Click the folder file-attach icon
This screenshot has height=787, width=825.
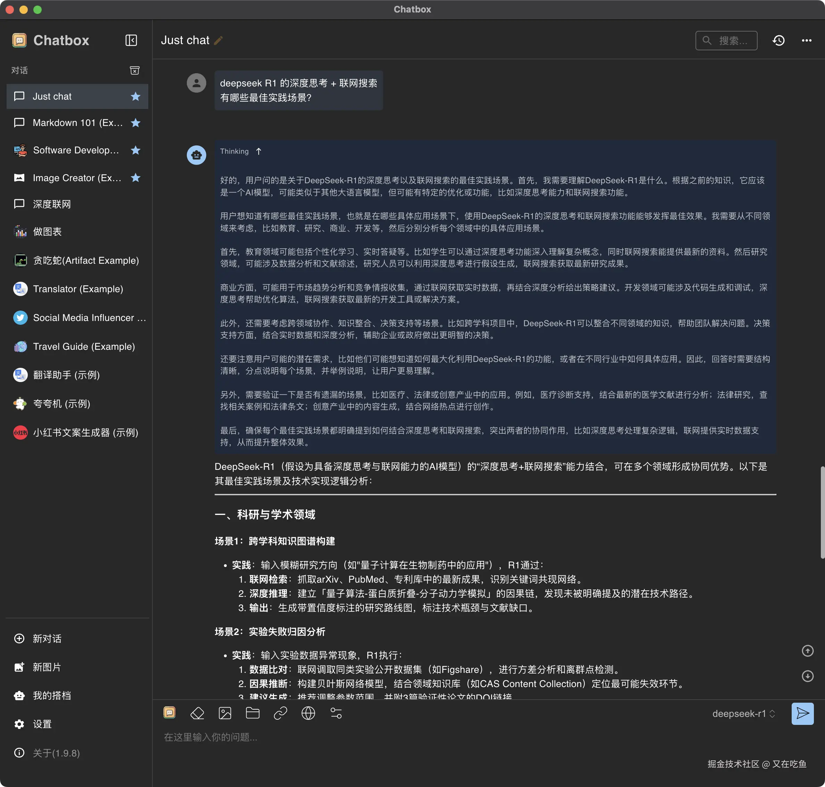[252, 713]
